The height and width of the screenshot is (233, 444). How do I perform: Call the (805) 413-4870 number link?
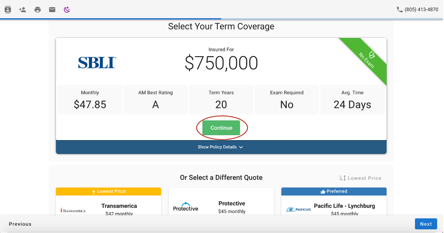(x=421, y=10)
